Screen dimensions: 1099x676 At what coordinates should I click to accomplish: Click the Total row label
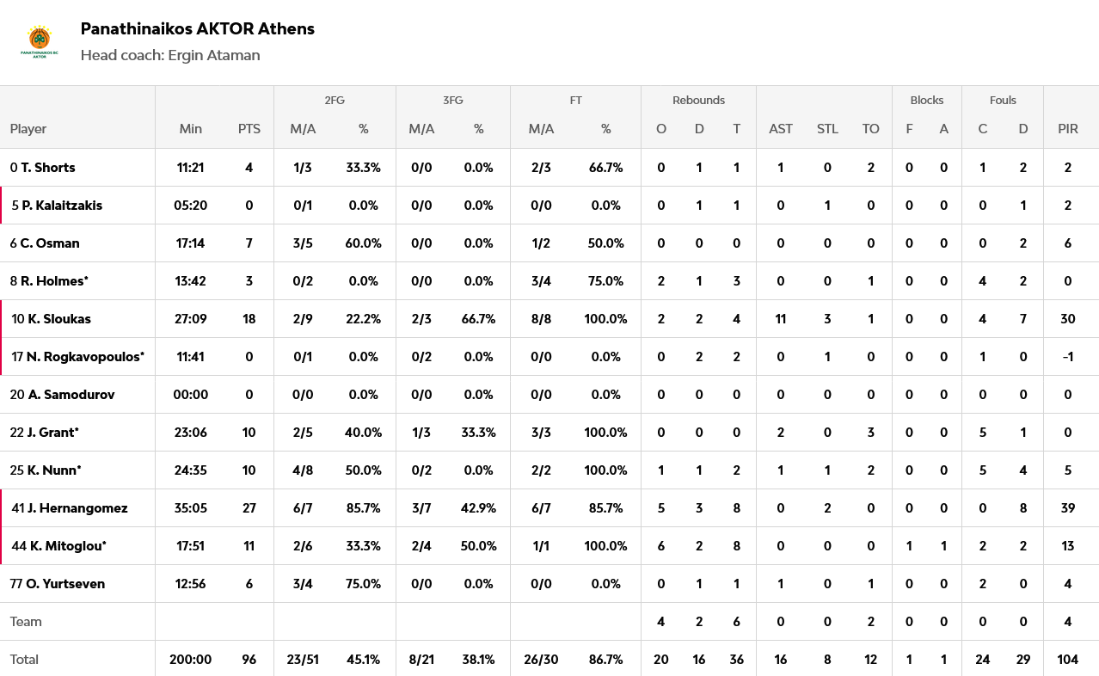tap(24, 660)
